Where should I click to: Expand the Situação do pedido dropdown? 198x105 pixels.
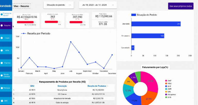click(x=58, y=5)
